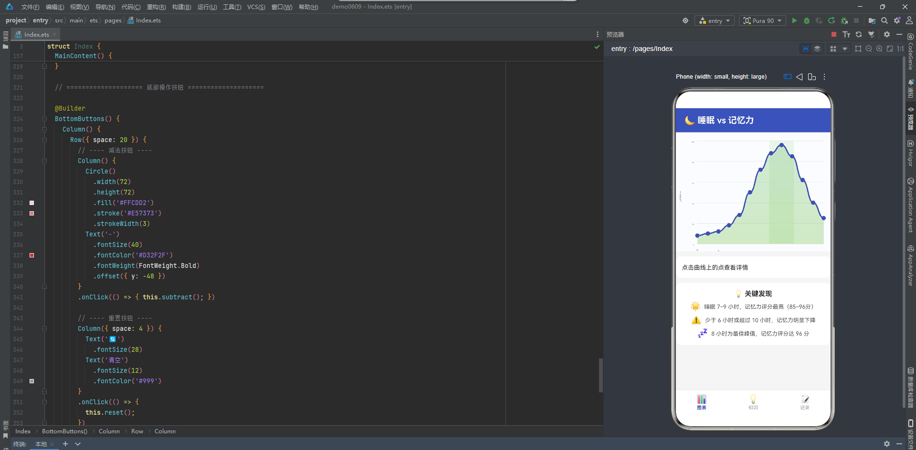Open CodeGenie side panel

click(910, 51)
